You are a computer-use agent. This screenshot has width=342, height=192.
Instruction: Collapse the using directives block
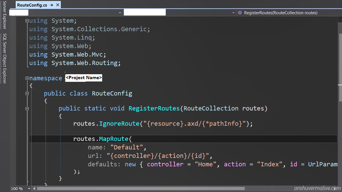point(27,21)
